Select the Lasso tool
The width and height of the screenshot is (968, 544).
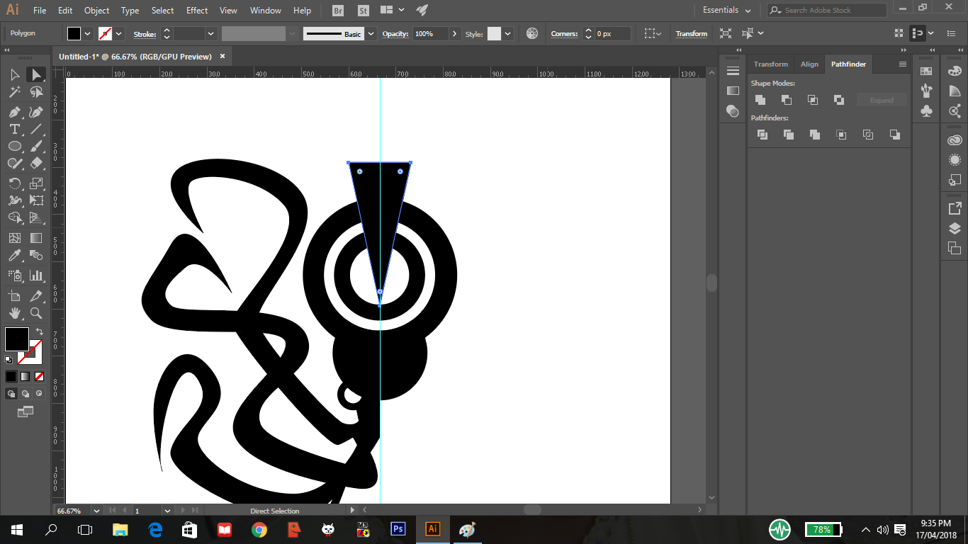(x=36, y=92)
